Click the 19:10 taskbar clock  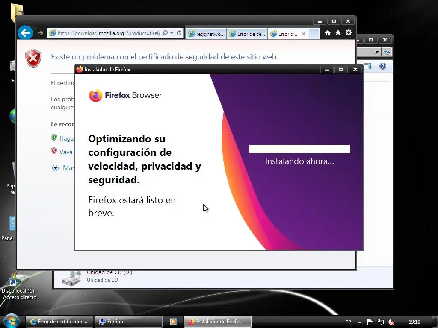(414, 322)
